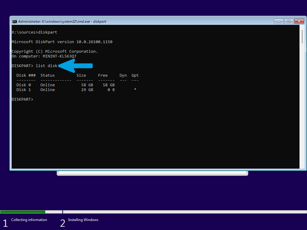Click the setup dialog edge below console

click(152, 173)
